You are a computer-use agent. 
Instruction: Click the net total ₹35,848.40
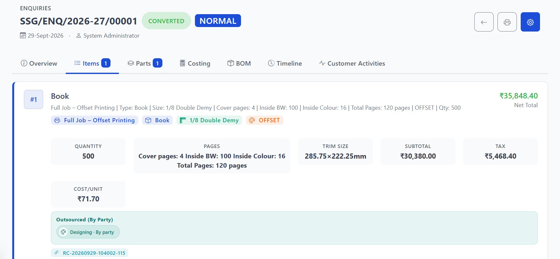point(518,96)
